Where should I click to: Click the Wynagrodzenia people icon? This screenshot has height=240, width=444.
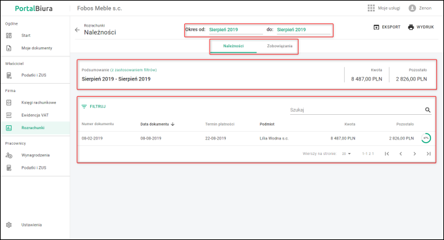(x=9, y=155)
